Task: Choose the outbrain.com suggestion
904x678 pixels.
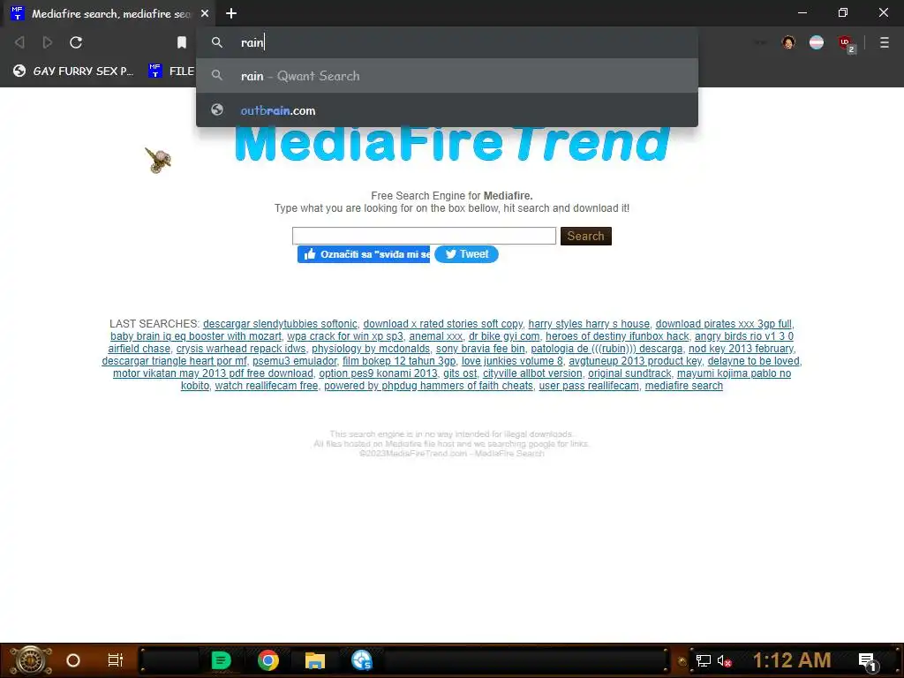Action: click(447, 110)
